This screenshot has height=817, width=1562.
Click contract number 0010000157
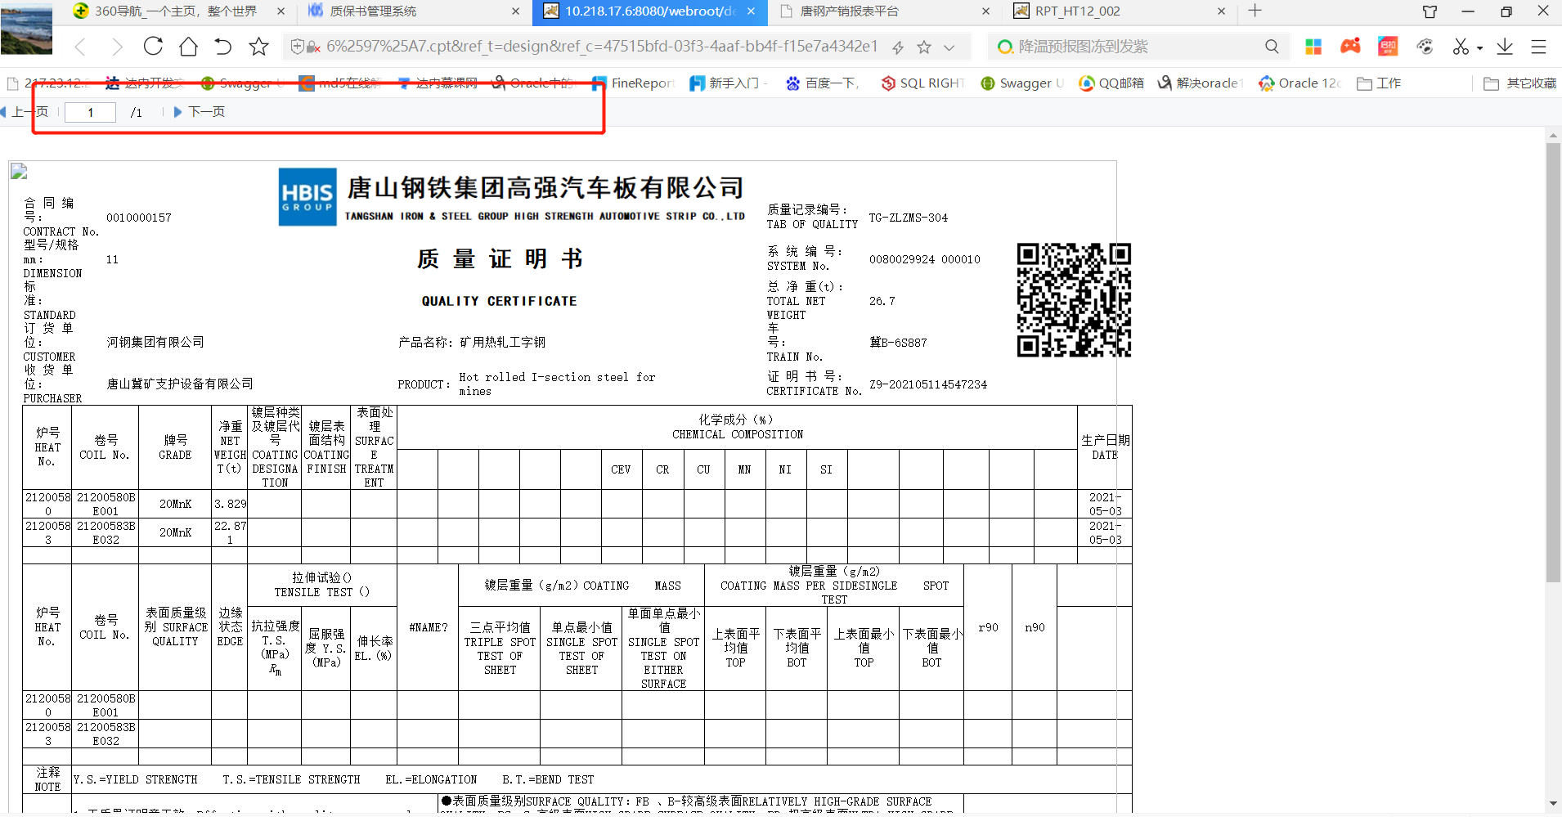pos(139,218)
